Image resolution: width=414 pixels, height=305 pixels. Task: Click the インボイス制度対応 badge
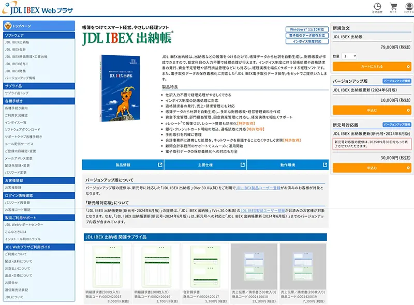pyautogui.click(x=307, y=41)
